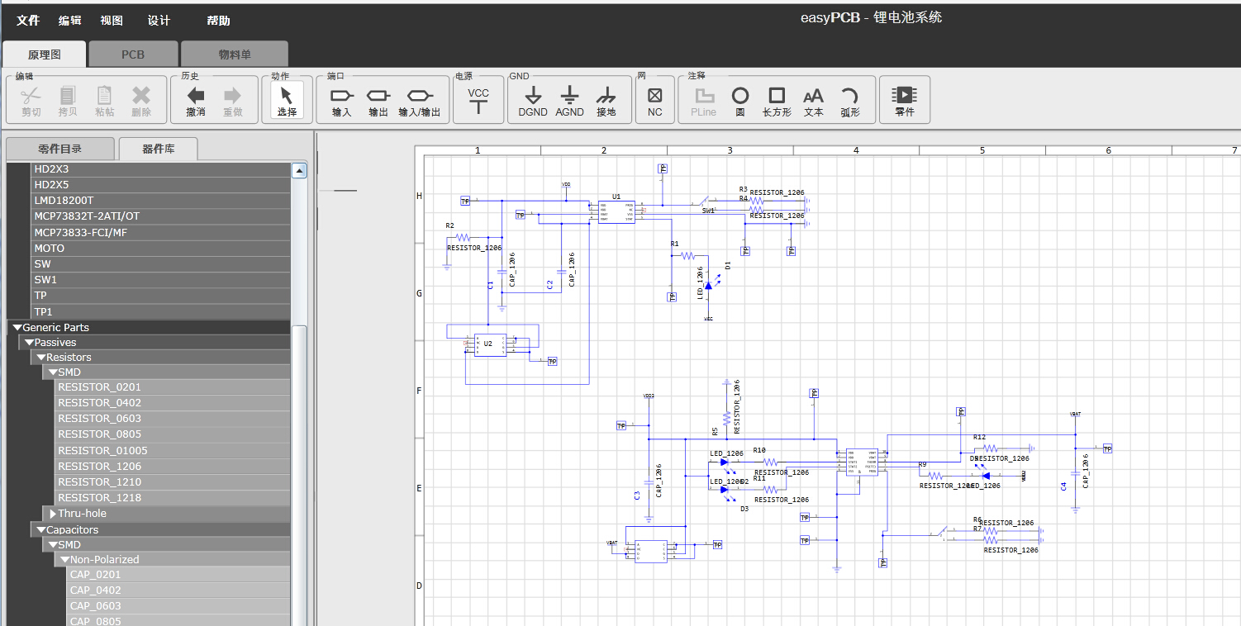Image resolution: width=1241 pixels, height=626 pixels.
Task: Select RESISTOR_0805 in the library
Action: [173, 434]
